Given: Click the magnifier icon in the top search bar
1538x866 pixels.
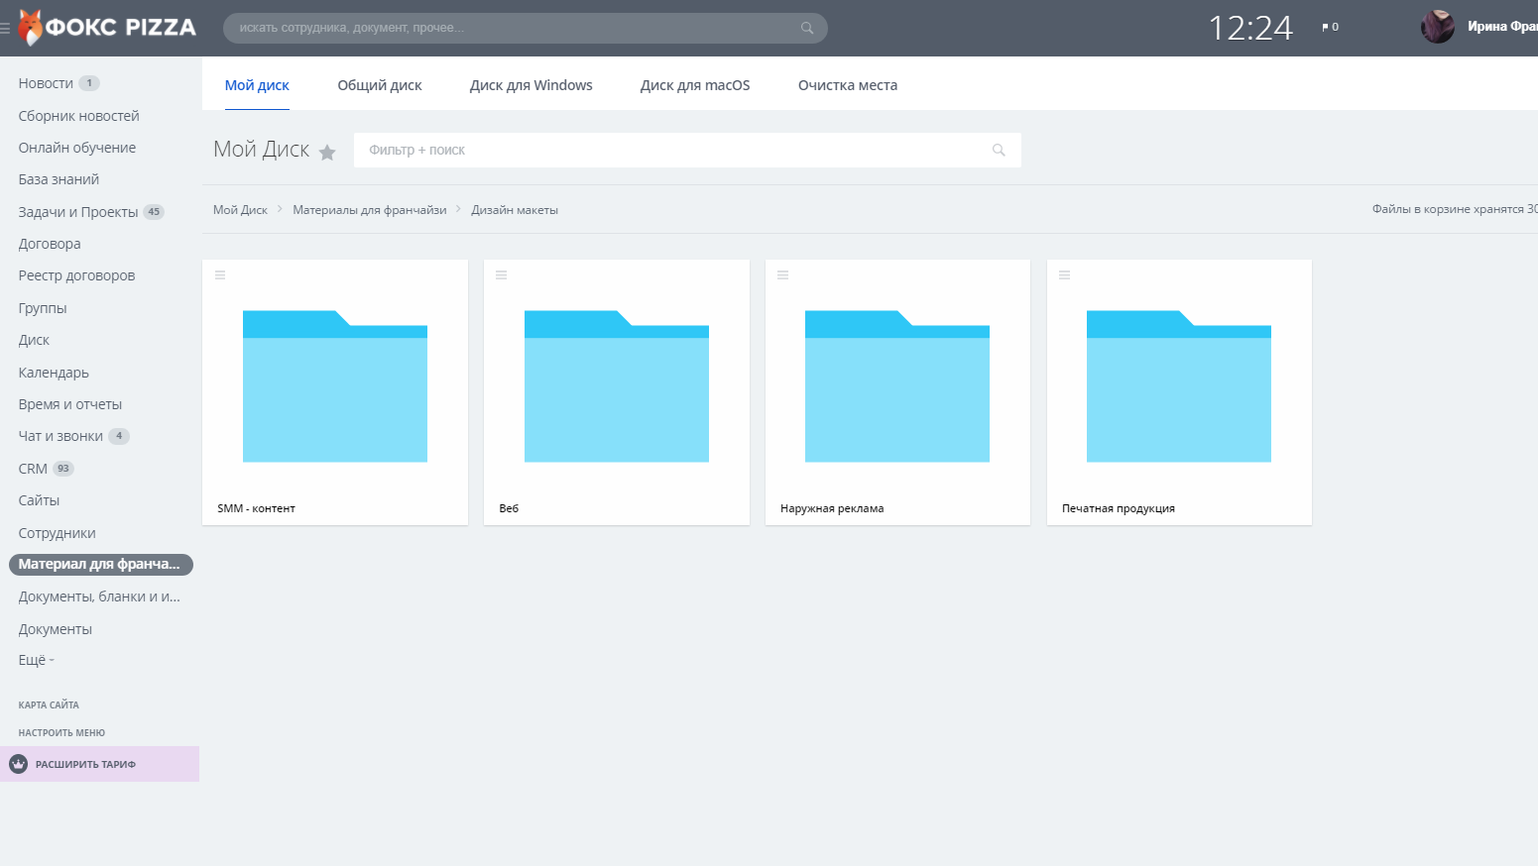Looking at the screenshot, I should click(807, 28).
